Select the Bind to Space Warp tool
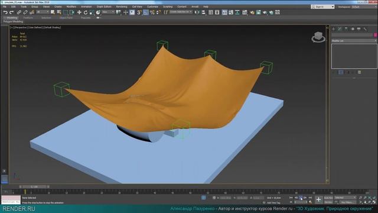The image size is (378, 213). 31,12
